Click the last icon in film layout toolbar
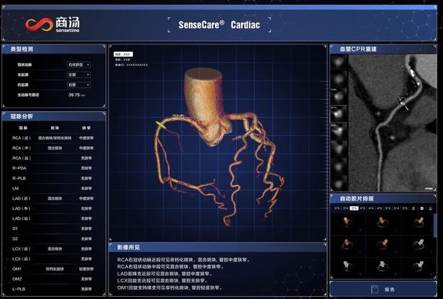443x299 pixels. 430,208
